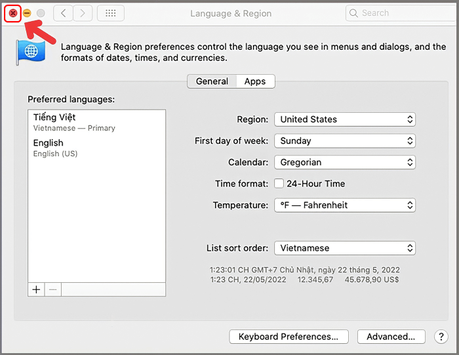This screenshot has height=355, width=459.
Task: Add a language with the plus button
Action: point(36,289)
